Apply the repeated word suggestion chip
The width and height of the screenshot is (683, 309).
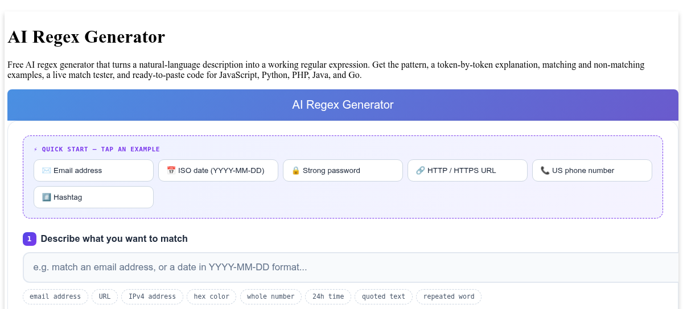(449, 296)
